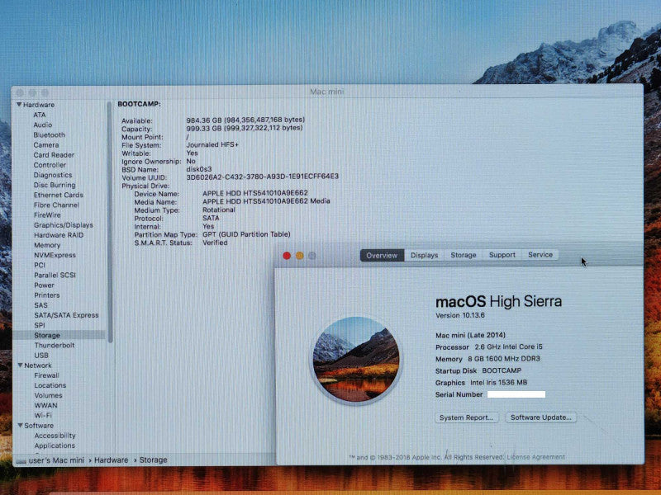Select WWAN under Network
Image resolution: width=661 pixels, height=495 pixels.
[x=45, y=405]
